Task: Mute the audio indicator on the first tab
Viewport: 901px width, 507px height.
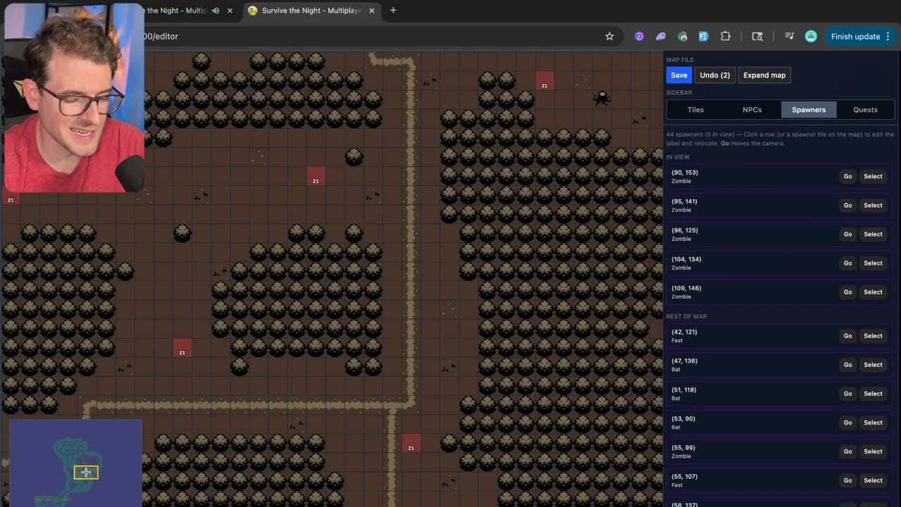Action: (x=216, y=11)
